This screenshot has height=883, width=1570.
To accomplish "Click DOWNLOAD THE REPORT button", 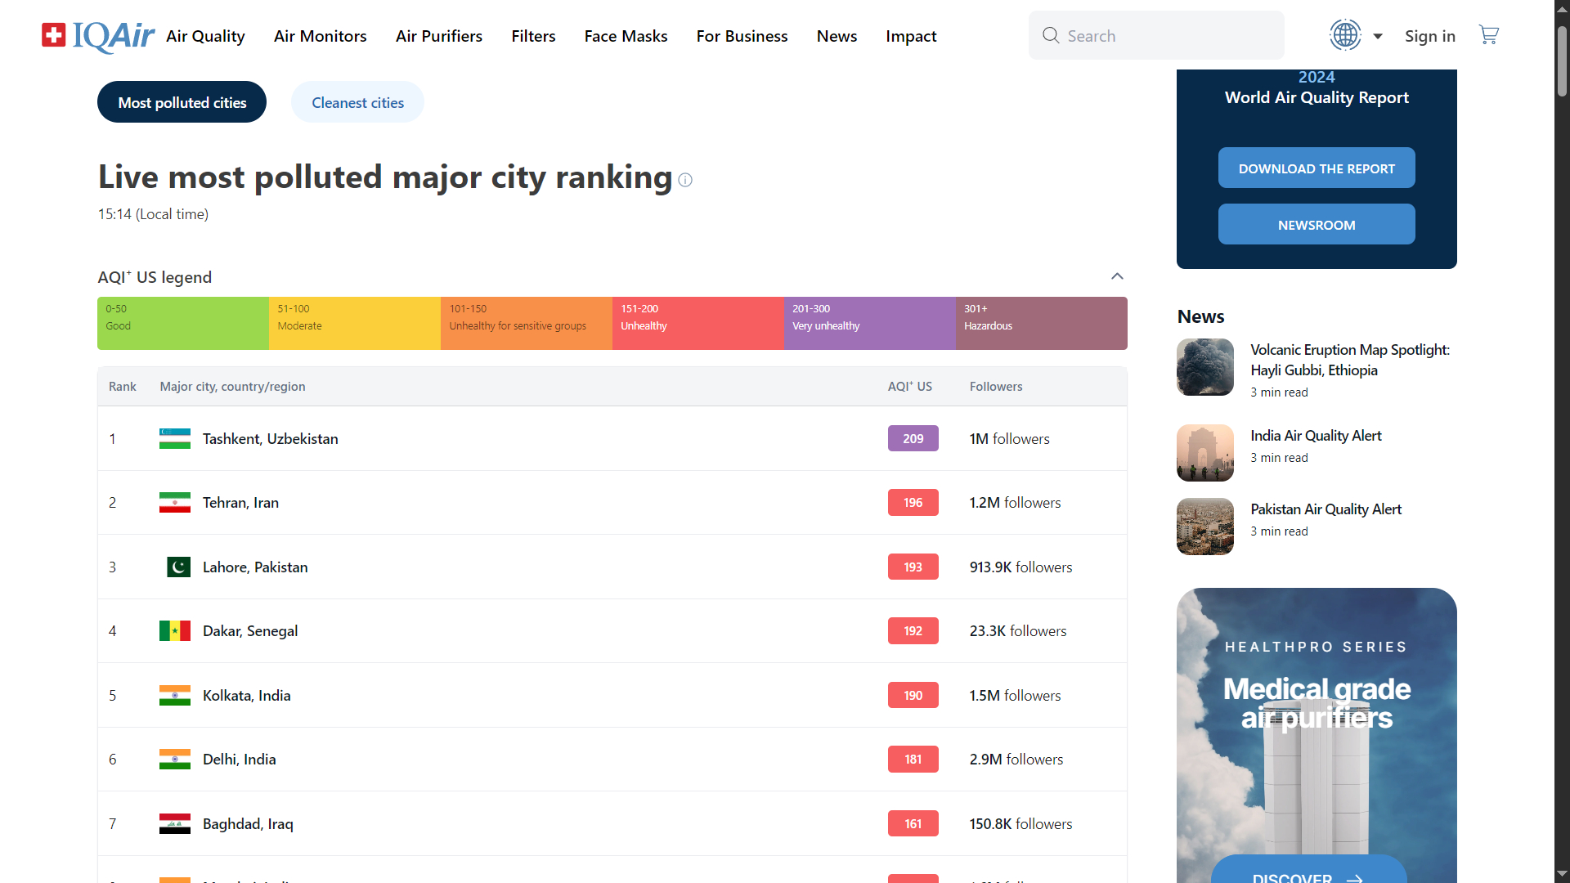I will click(1317, 168).
